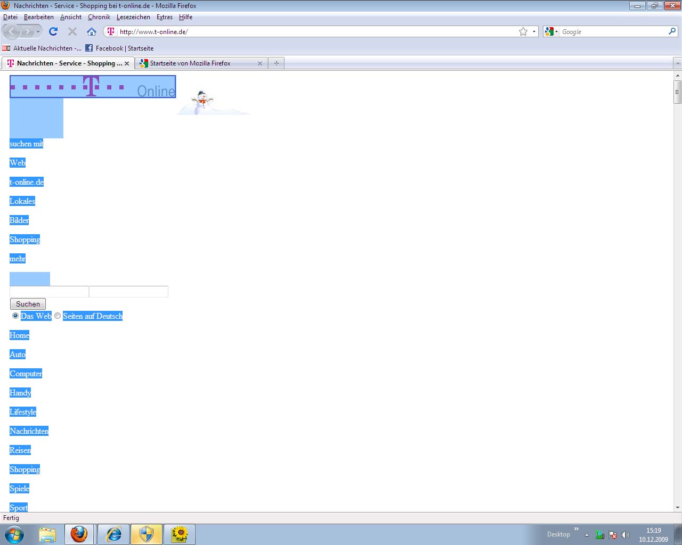This screenshot has width=682, height=545.
Task: Click the network status tray icon
Action: point(600,535)
